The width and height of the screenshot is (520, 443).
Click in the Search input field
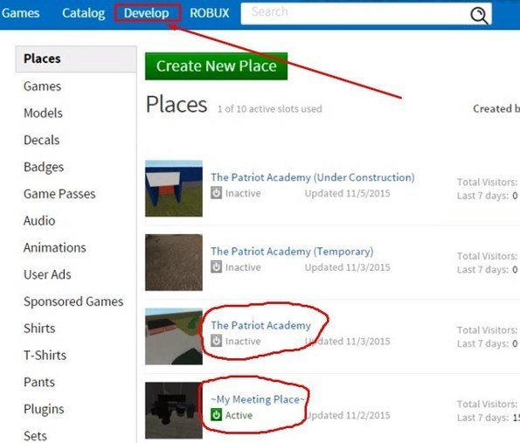tap(355, 14)
